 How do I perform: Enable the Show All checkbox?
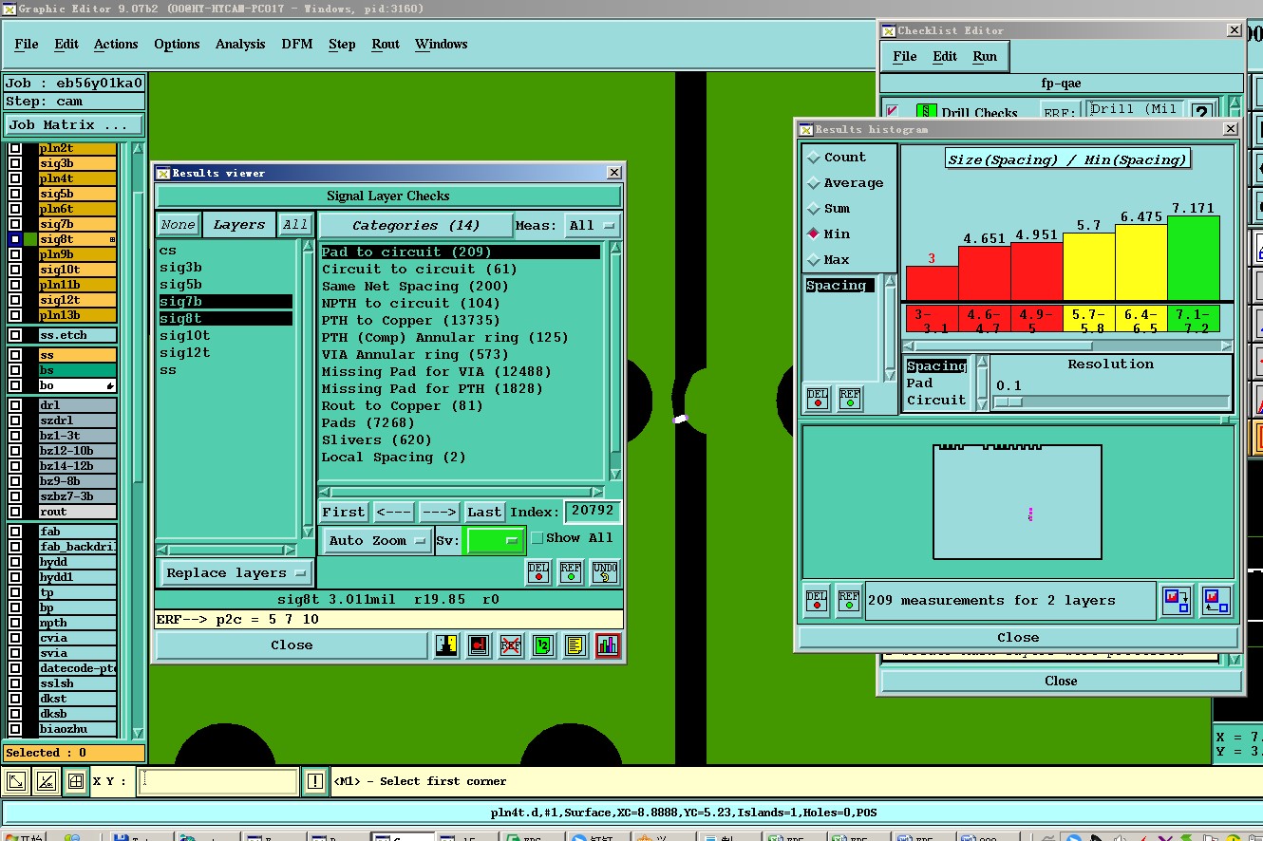coord(537,538)
